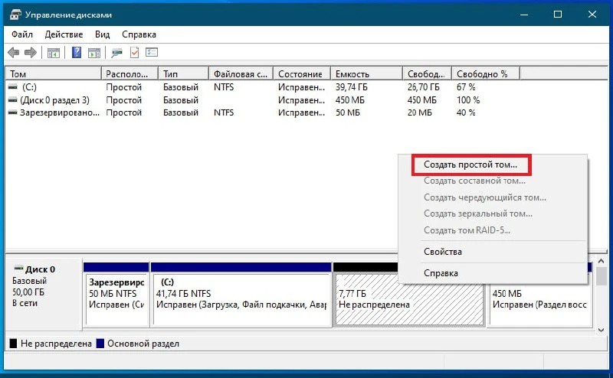Click the Forward arrow in the toolbar
Image resolution: width=613 pixels, height=378 pixels.
(x=31, y=52)
